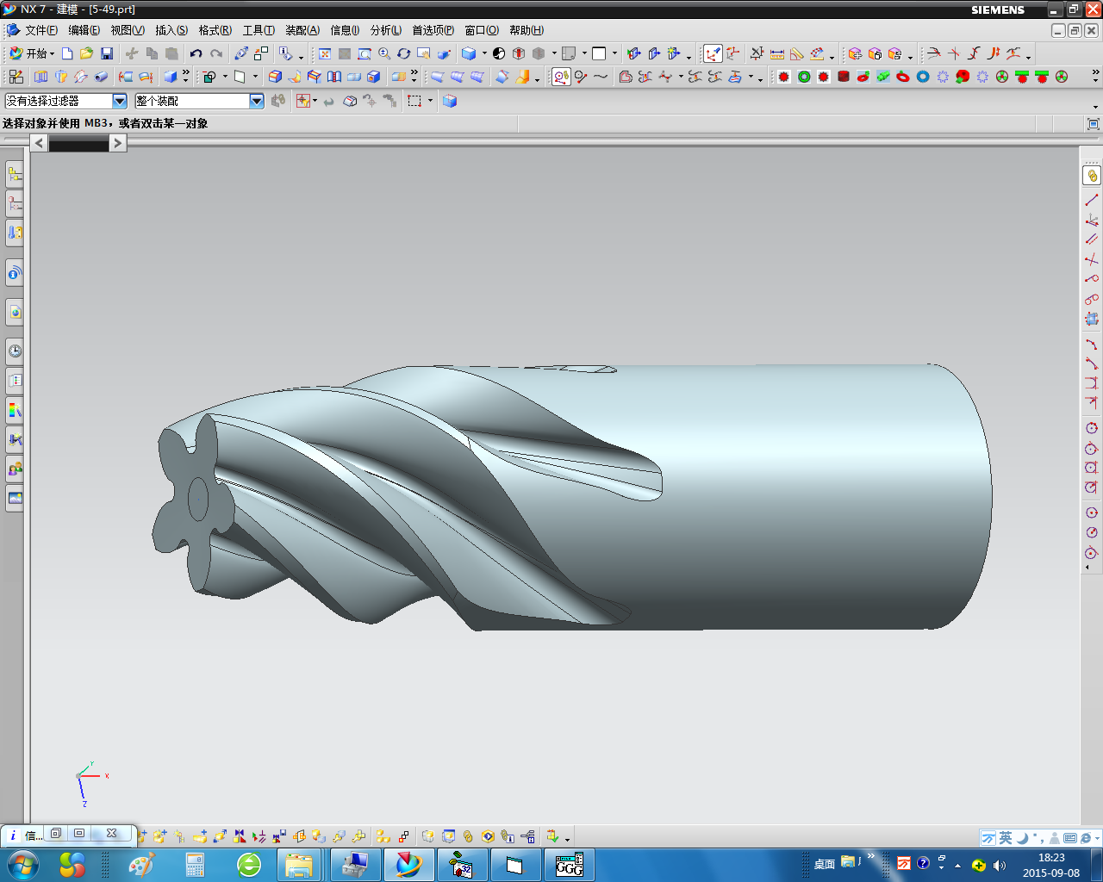
Task: Open the 首选项(P) menu
Action: pos(433,30)
